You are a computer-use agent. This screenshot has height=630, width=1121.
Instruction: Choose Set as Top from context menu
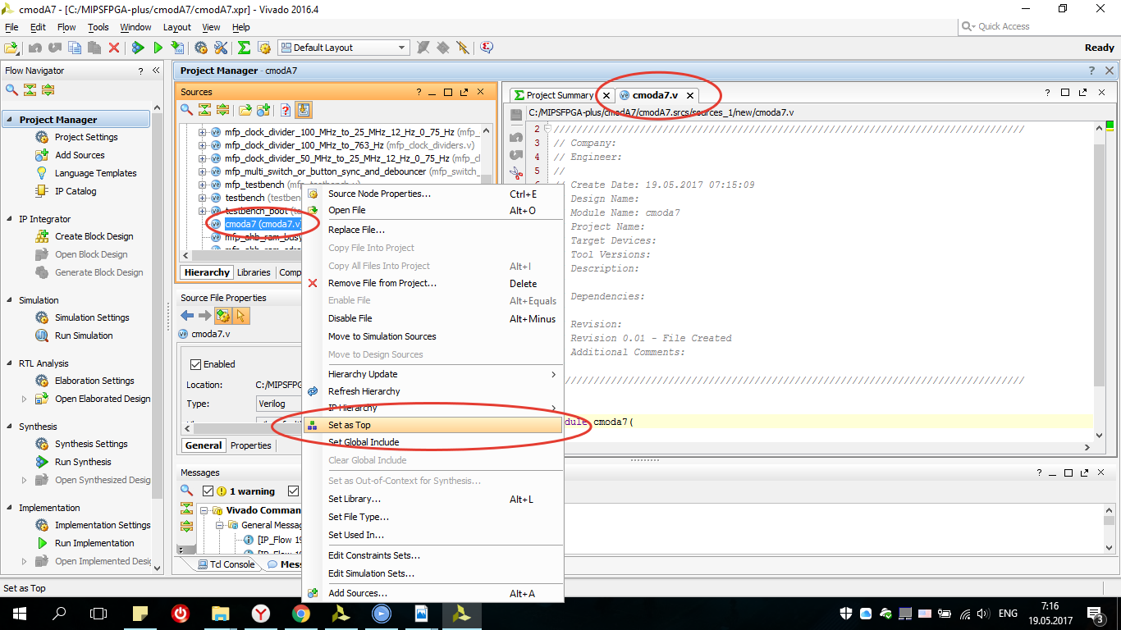432,425
